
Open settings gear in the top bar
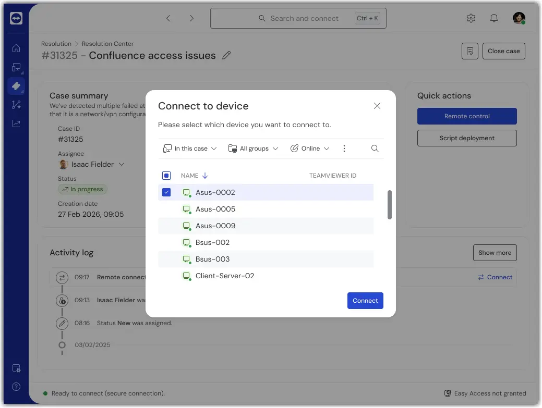point(471,18)
